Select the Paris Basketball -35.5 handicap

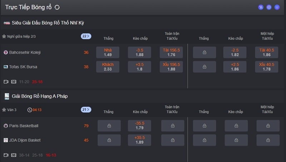[139, 126]
